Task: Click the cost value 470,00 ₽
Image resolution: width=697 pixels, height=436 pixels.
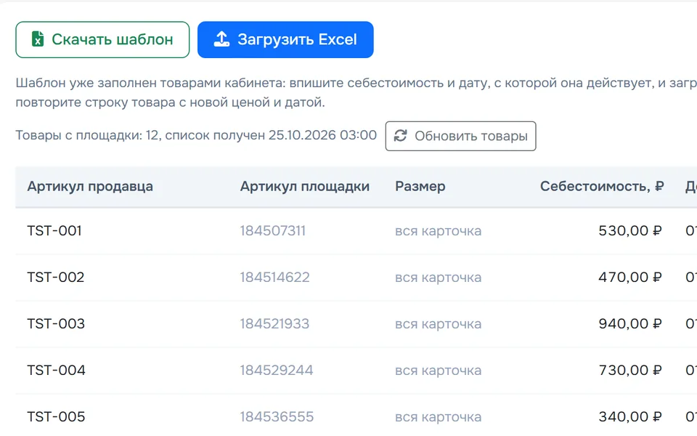Action: (x=630, y=277)
